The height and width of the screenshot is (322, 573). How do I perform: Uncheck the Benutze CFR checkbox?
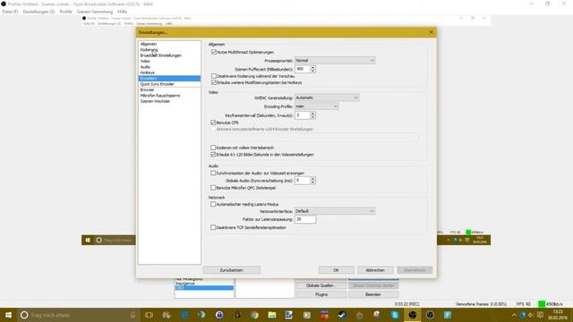click(213, 123)
